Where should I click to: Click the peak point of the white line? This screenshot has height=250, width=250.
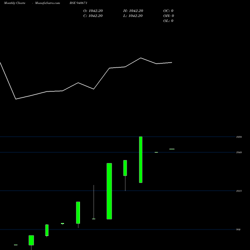click(140, 58)
